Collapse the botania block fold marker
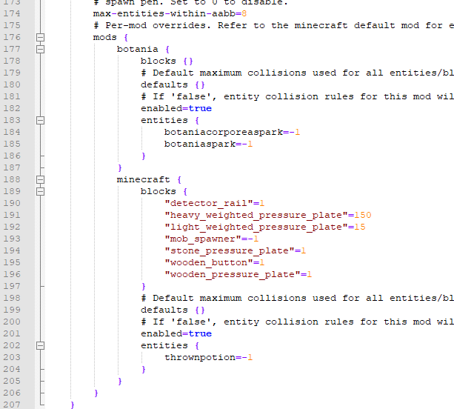454x409 pixels. pyautogui.click(x=40, y=49)
